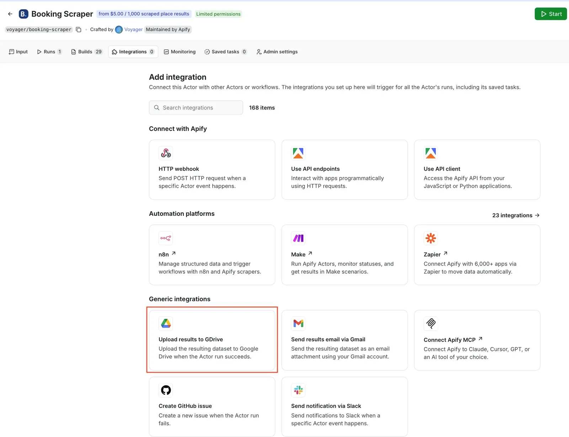569x437 pixels.
Task: Click the external link arrow beside Make
Action: coord(310,254)
